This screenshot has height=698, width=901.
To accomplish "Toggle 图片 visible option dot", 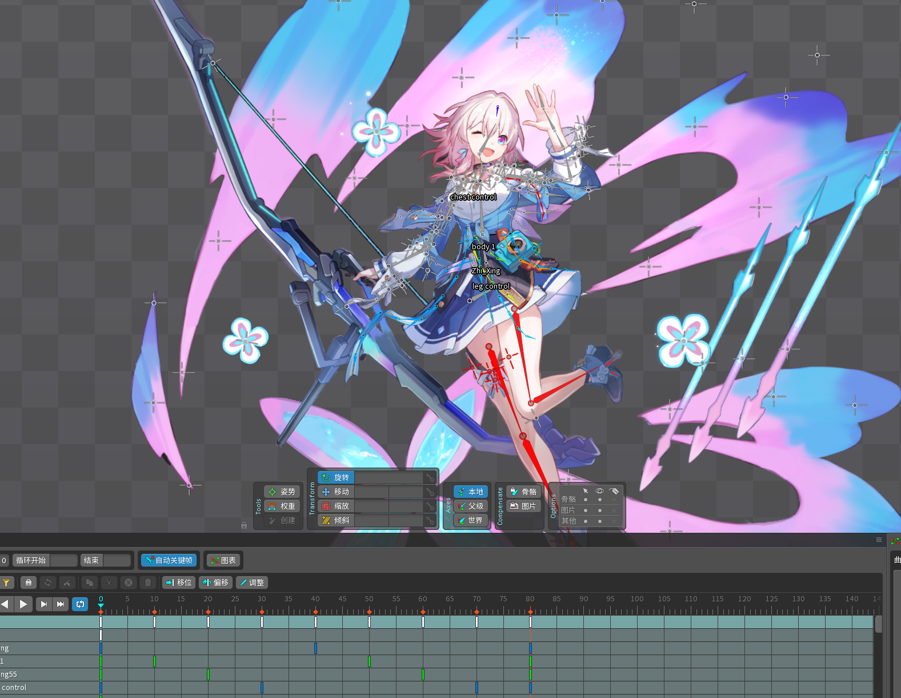I will click(x=600, y=510).
